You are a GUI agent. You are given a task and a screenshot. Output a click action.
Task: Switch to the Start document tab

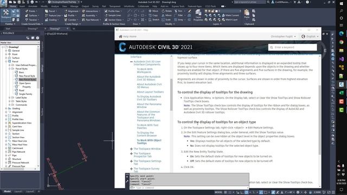(x=8, y=29)
